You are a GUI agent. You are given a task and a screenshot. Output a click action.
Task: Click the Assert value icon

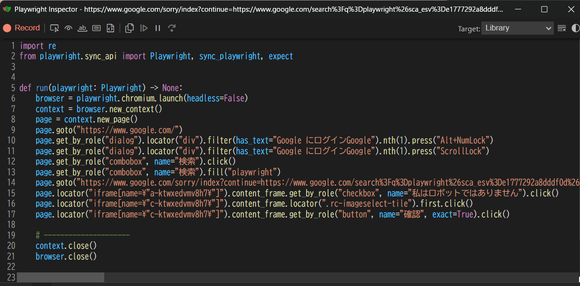click(96, 28)
